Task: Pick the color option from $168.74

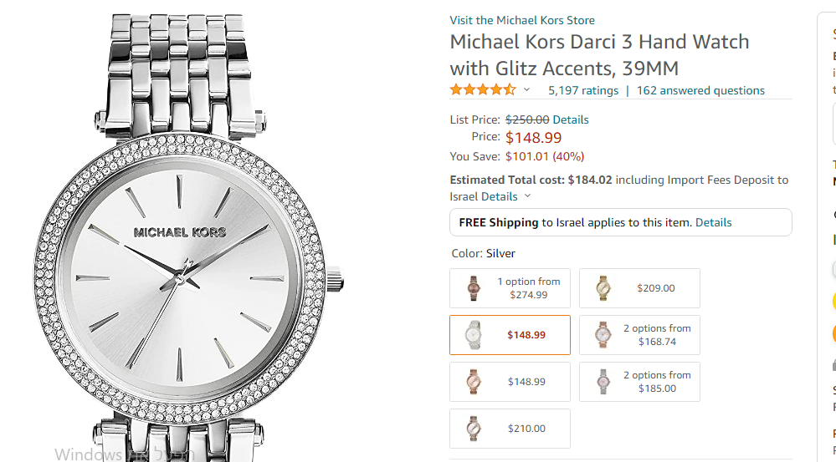Action: (639, 335)
